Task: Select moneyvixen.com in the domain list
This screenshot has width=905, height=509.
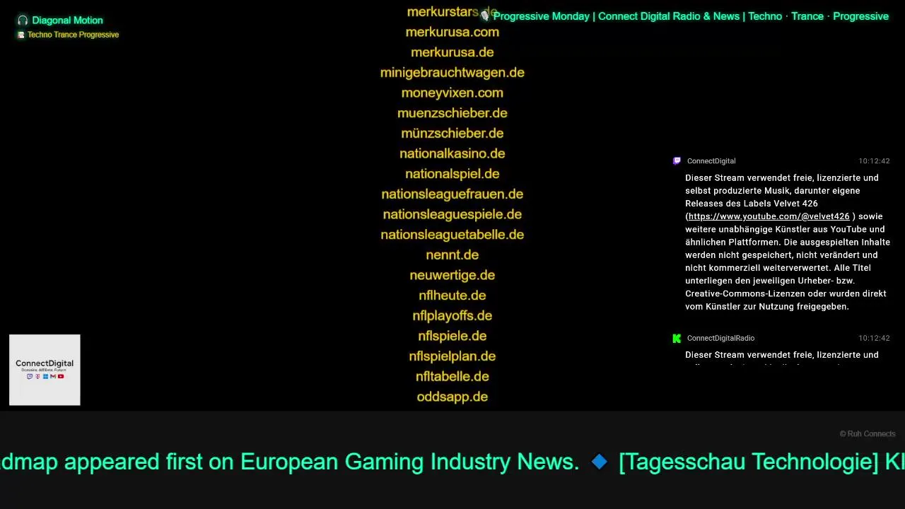Action: (x=452, y=93)
